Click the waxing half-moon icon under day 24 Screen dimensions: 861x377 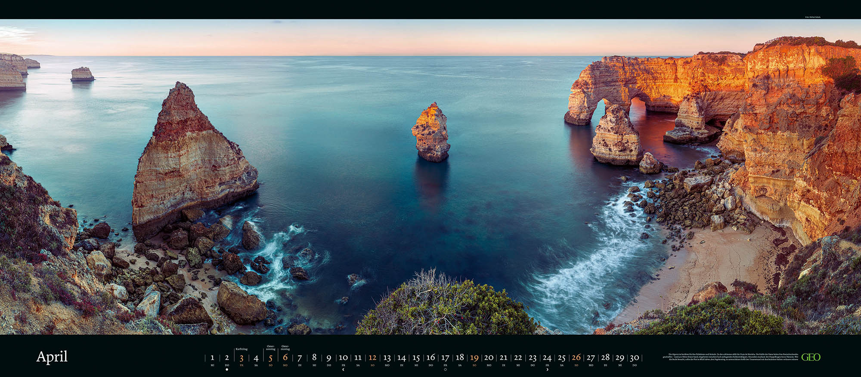tap(547, 369)
